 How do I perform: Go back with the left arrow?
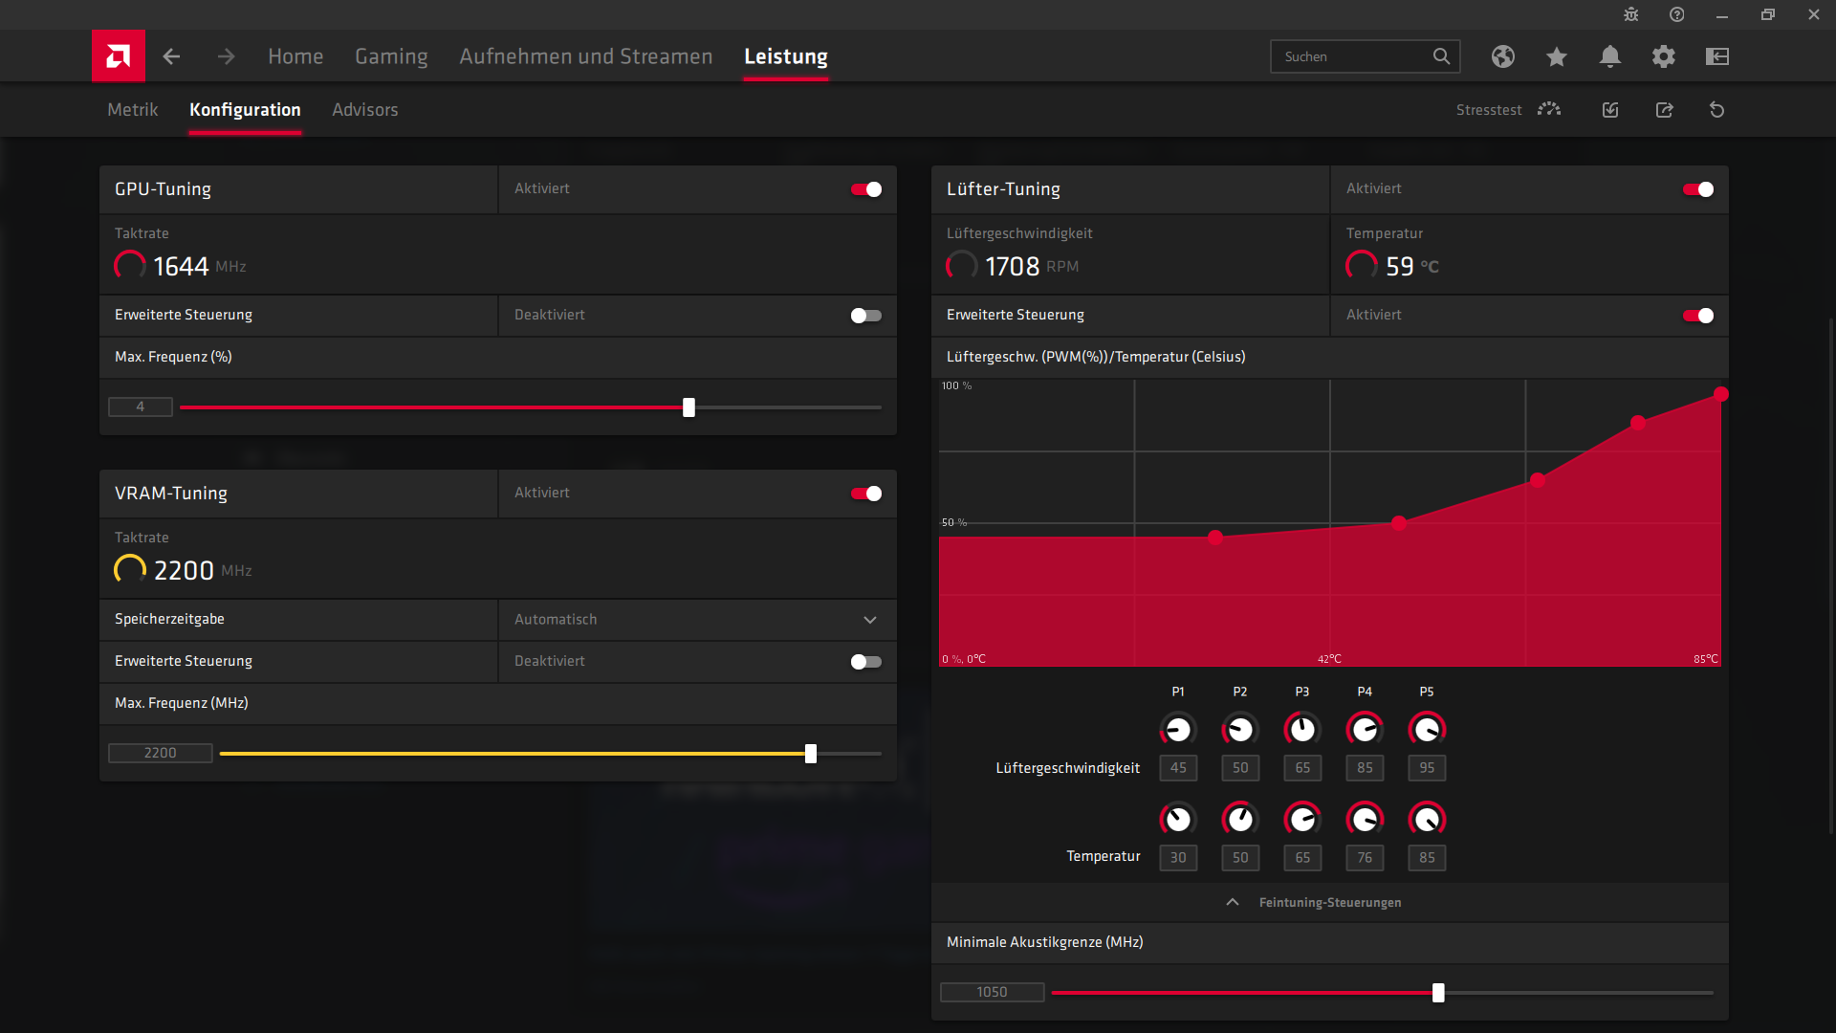[171, 56]
